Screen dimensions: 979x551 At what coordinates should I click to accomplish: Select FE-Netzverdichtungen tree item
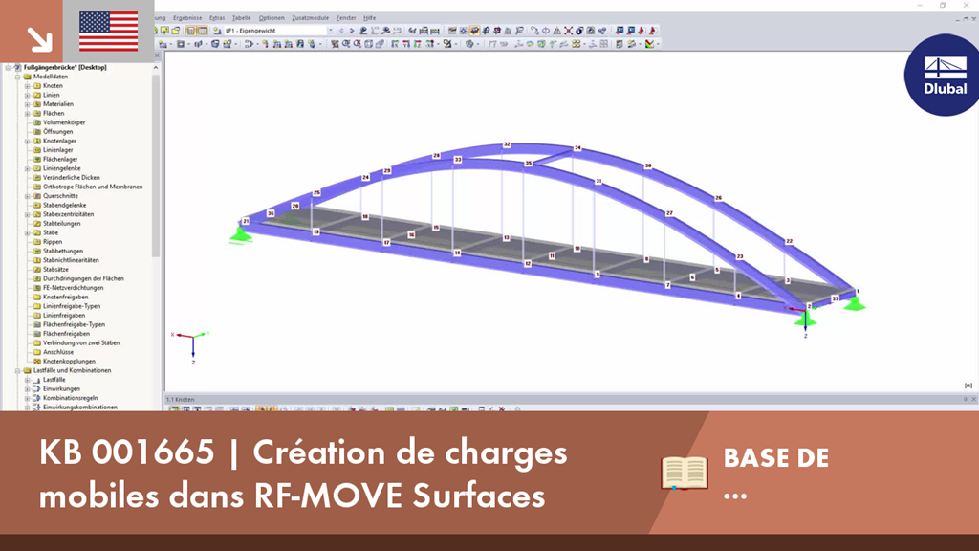[73, 288]
